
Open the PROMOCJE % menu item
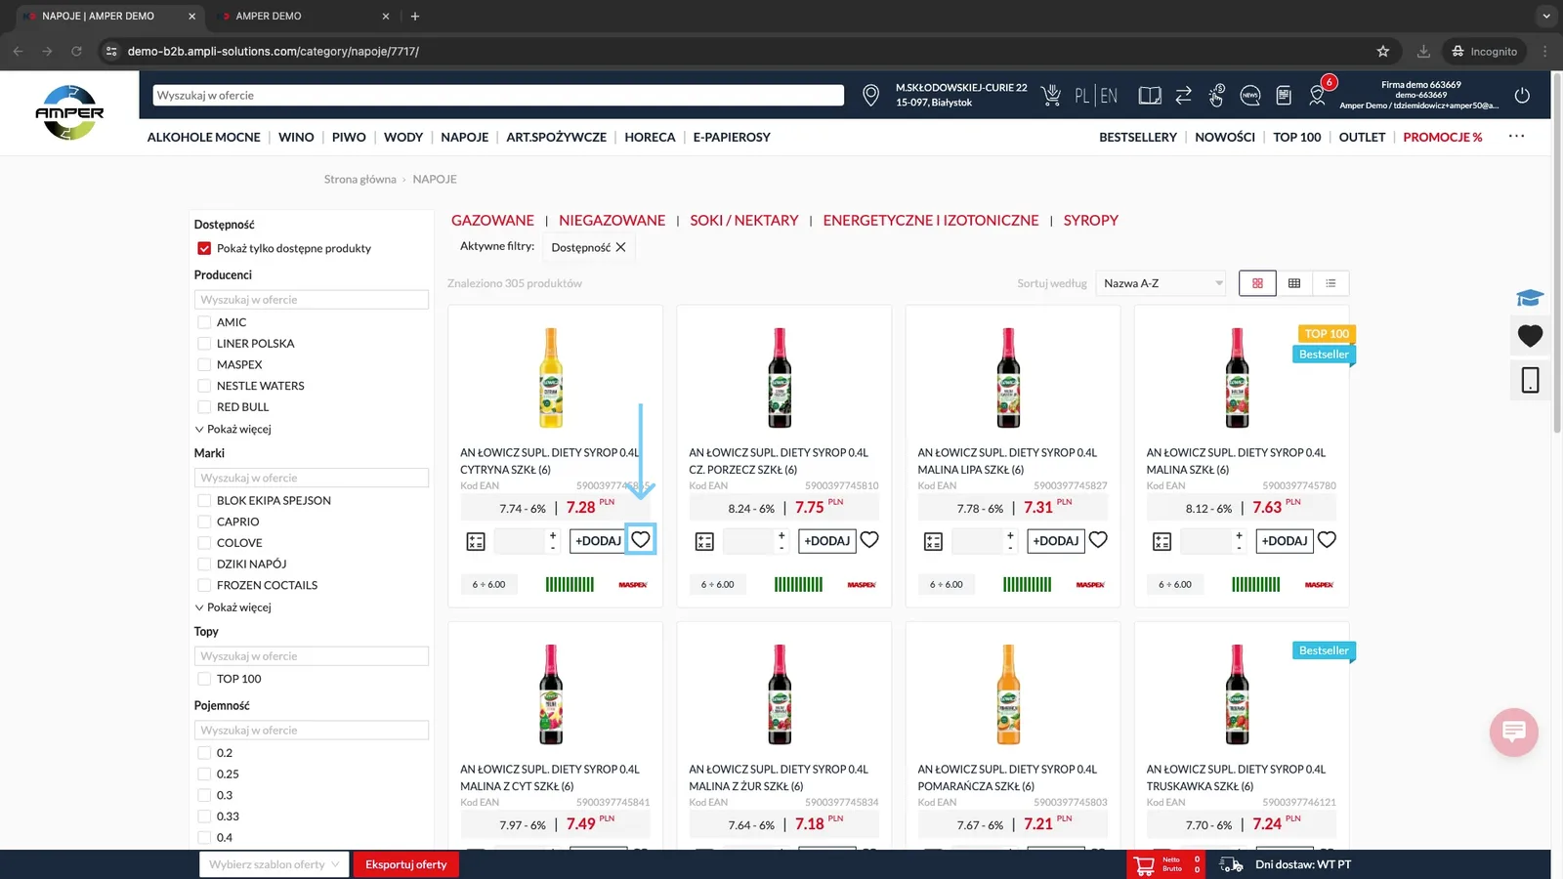[1442, 137]
